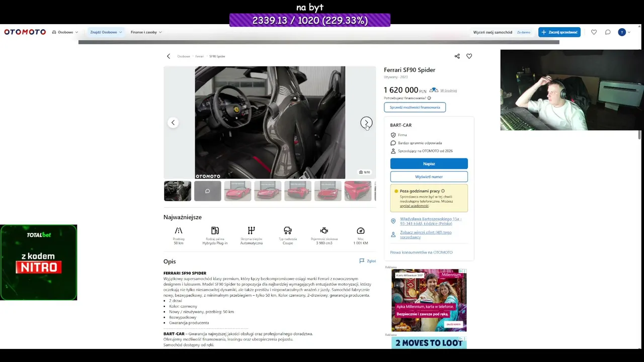
Task: Click the Bardzo sprawnie odpowiada bubble icon
Action: coord(393,143)
